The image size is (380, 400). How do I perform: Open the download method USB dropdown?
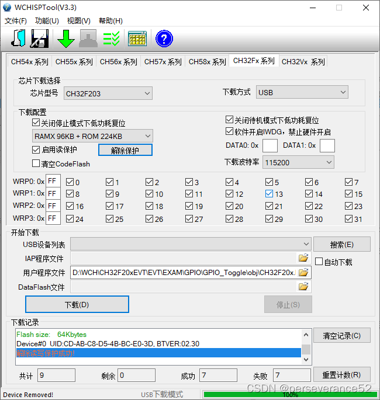tap(302, 92)
